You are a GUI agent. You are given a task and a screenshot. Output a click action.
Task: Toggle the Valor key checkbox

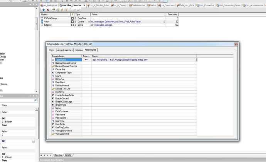[72, 21]
